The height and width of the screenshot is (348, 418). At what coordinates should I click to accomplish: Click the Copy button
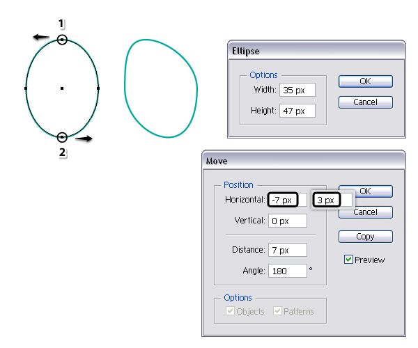[365, 237]
